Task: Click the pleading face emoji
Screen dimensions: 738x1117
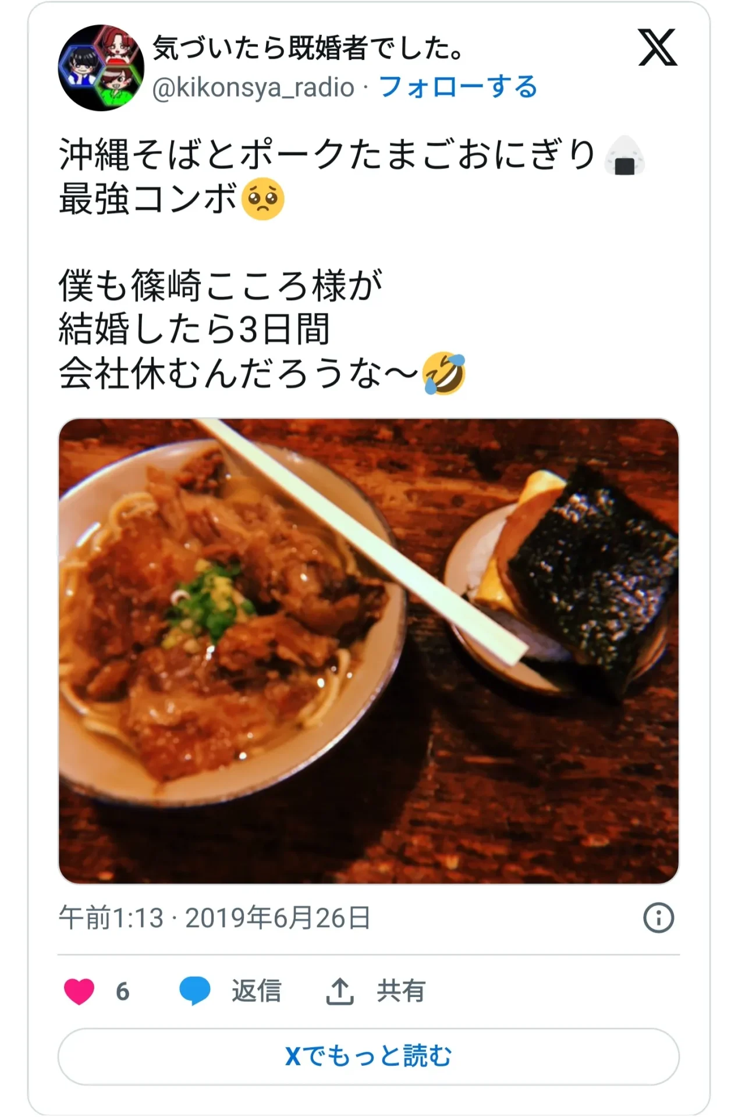Action: [262, 199]
